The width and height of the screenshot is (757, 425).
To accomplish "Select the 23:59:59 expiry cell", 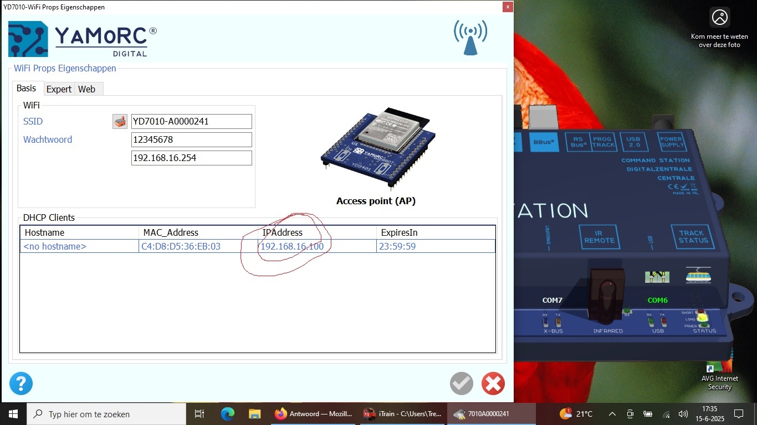I will pyautogui.click(x=436, y=246).
